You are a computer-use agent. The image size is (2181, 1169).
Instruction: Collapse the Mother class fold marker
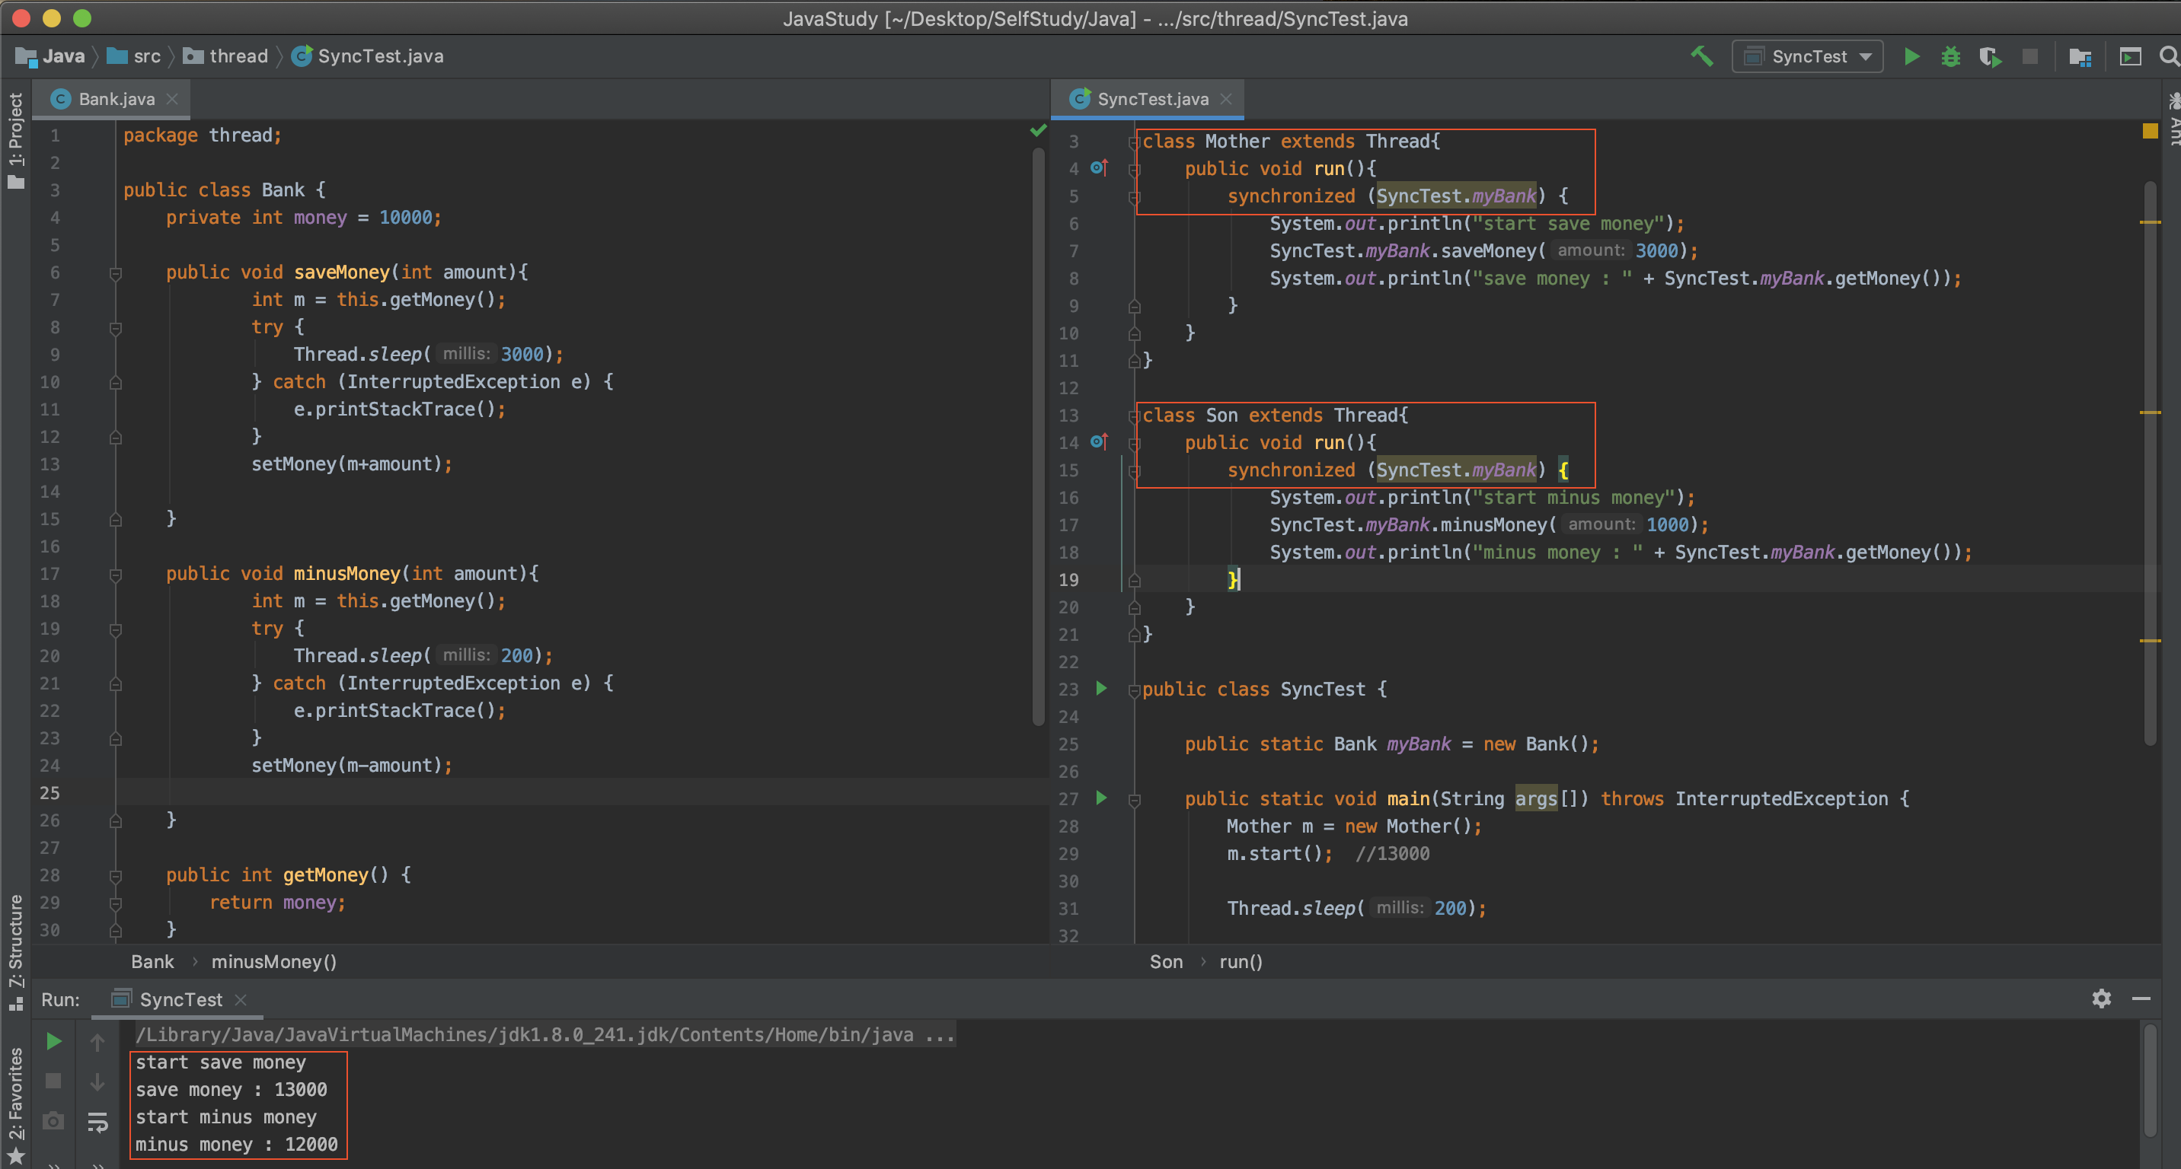point(1134,142)
